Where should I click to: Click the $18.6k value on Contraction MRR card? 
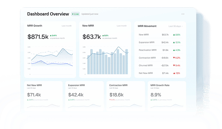pos(117,95)
